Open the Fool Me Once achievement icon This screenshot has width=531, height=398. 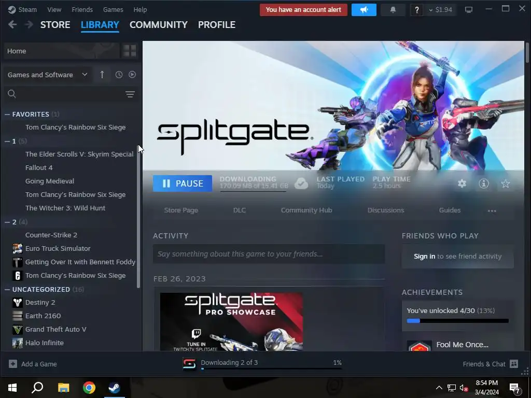coord(419,346)
